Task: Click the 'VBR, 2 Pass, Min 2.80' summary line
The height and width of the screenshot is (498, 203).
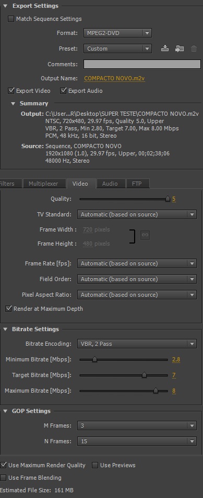Action: point(112,128)
